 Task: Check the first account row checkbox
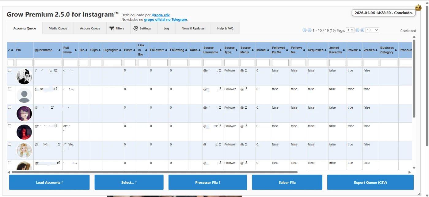(x=9, y=70)
